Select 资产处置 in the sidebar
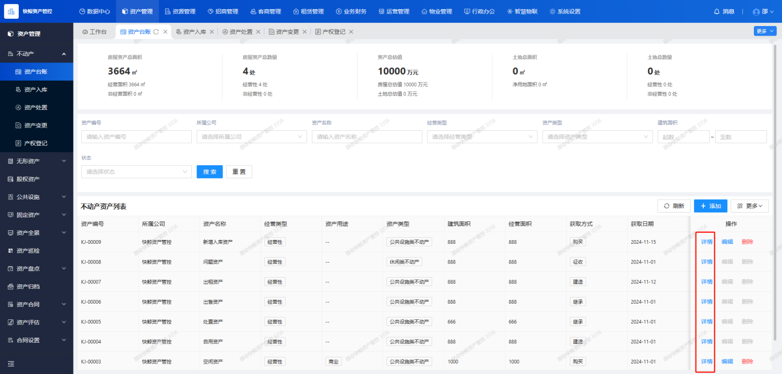This screenshot has height=374, width=782. point(36,107)
